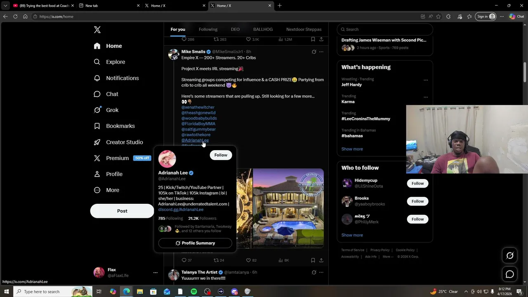Screen dimensions: 528x297
Task: Open the @theashgonewild mention
Action: [198, 113]
